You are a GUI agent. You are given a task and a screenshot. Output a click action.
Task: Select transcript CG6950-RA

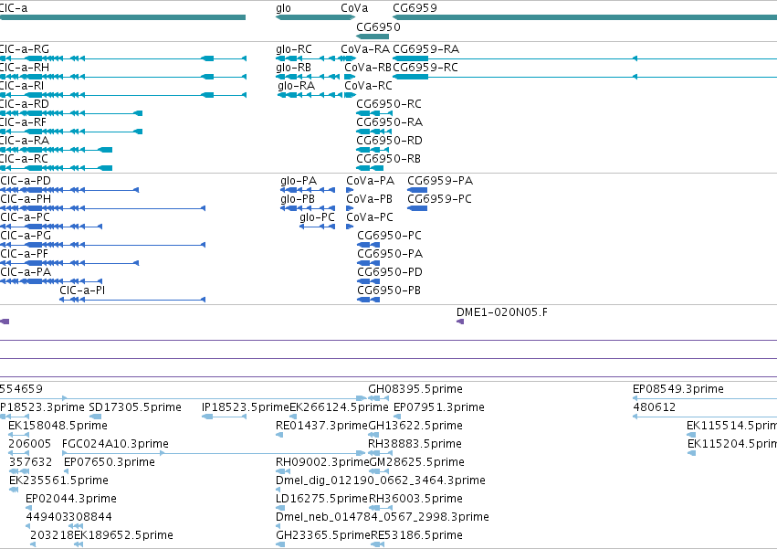373,132
